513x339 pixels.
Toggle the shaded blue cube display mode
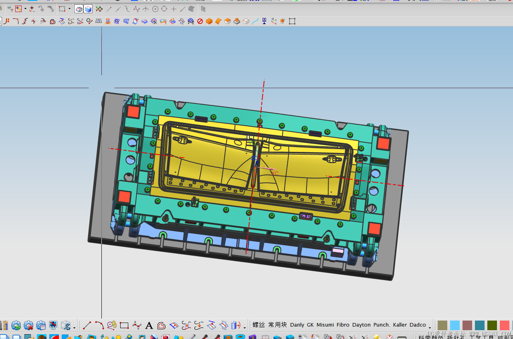[x=88, y=9]
